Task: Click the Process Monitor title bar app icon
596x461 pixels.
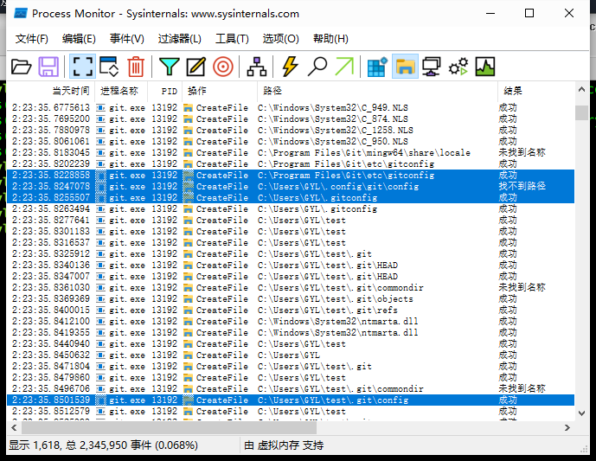Action: click(x=20, y=13)
